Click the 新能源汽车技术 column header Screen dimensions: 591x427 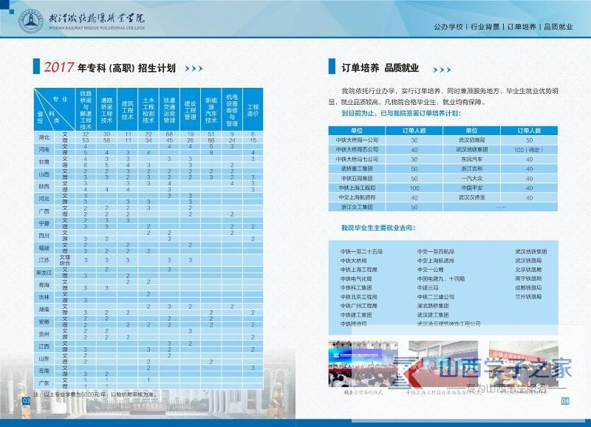point(211,110)
